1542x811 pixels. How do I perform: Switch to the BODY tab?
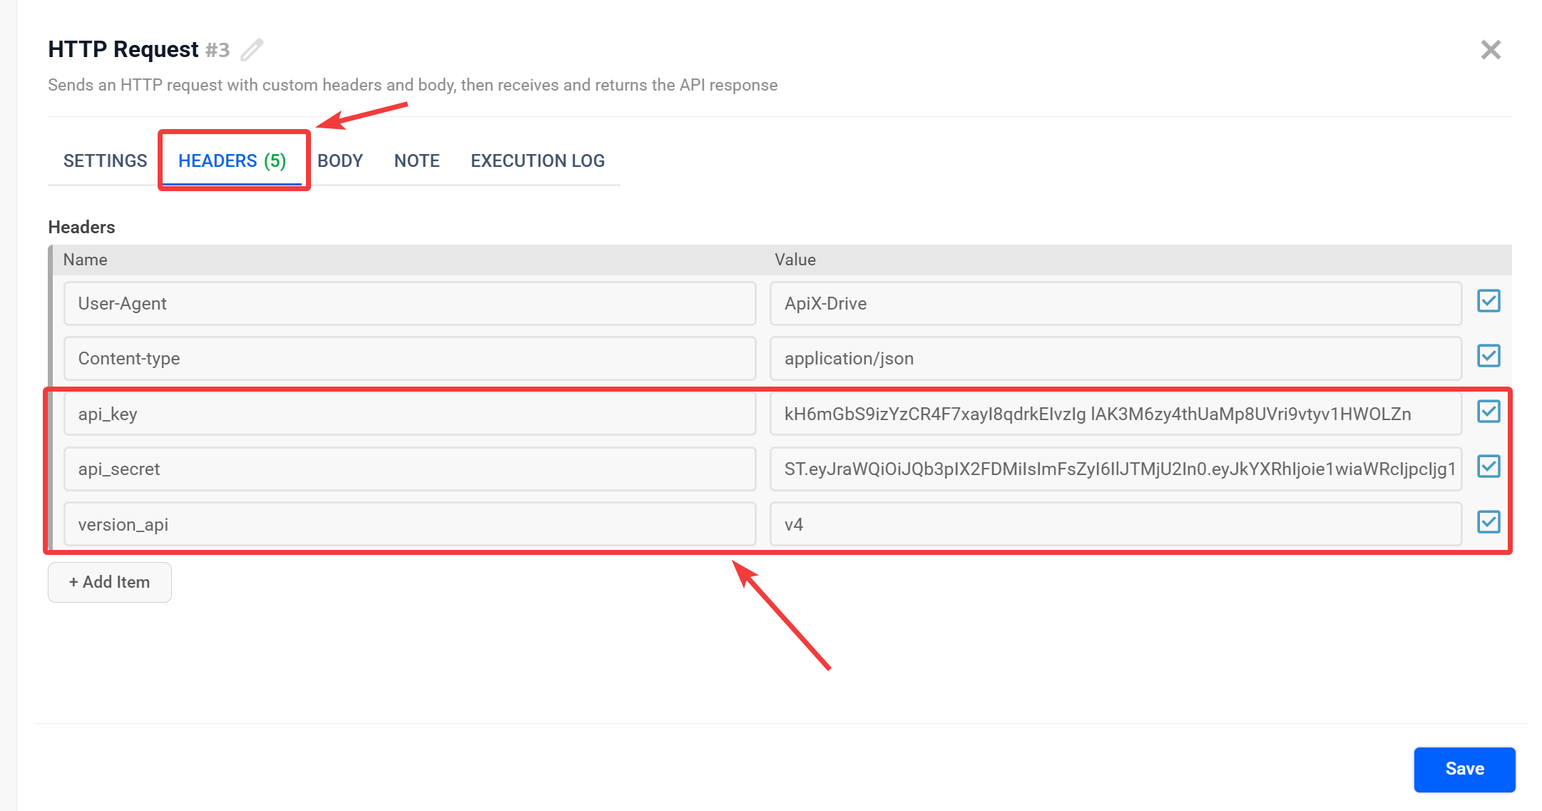tap(340, 160)
